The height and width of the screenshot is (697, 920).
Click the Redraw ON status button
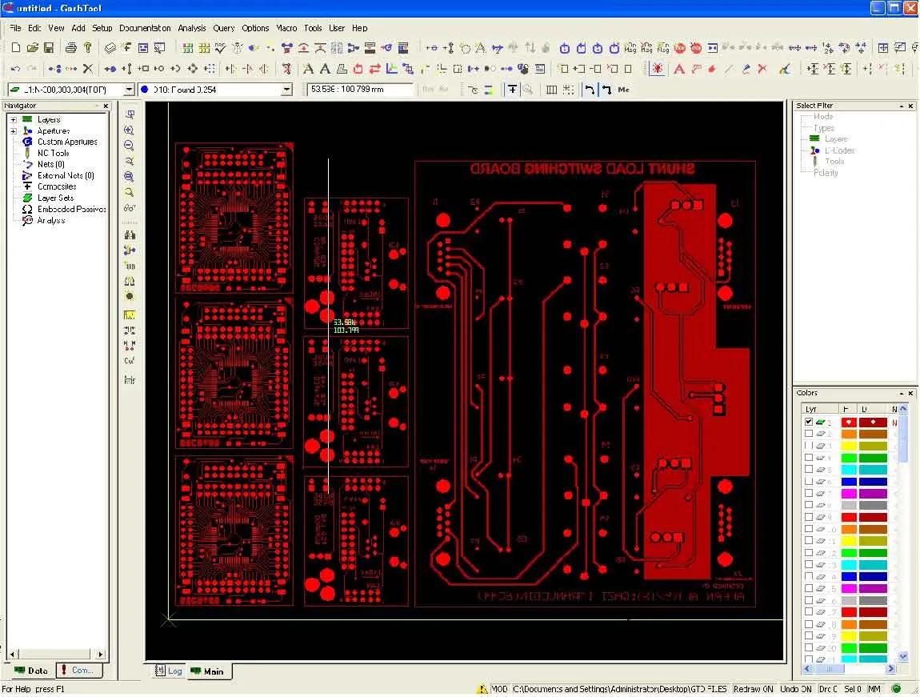[x=752, y=689]
